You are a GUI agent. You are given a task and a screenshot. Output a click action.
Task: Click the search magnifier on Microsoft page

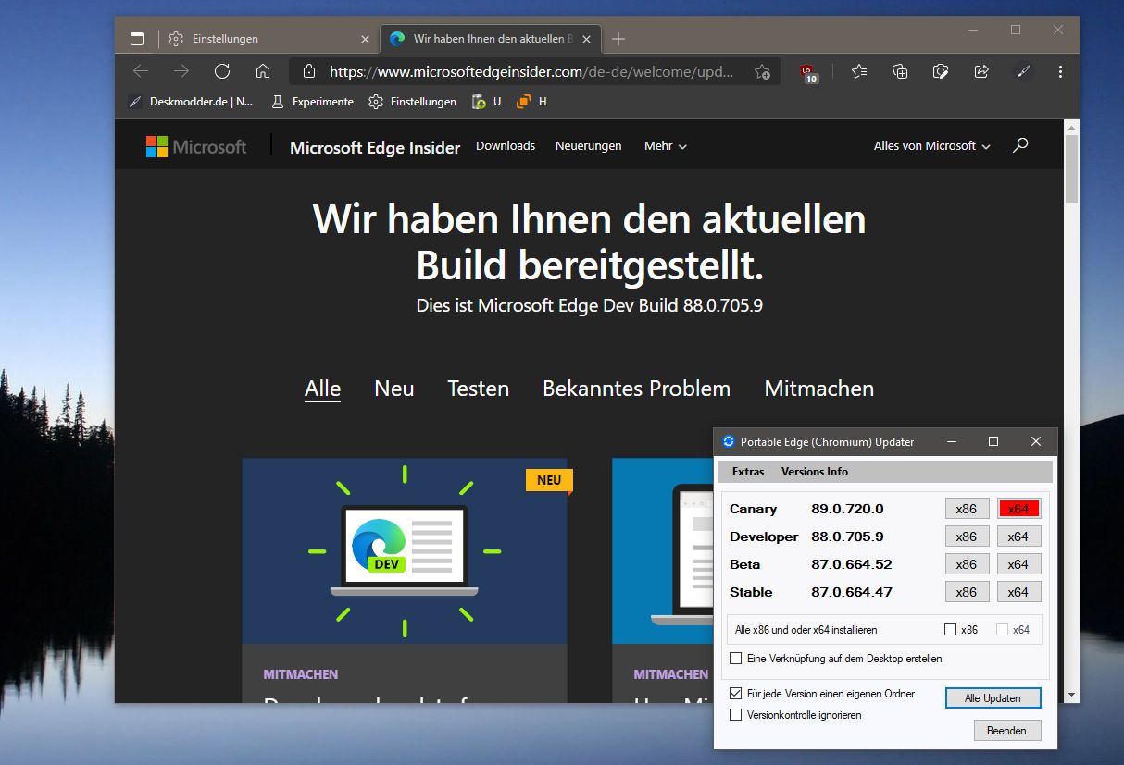click(x=1020, y=145)
